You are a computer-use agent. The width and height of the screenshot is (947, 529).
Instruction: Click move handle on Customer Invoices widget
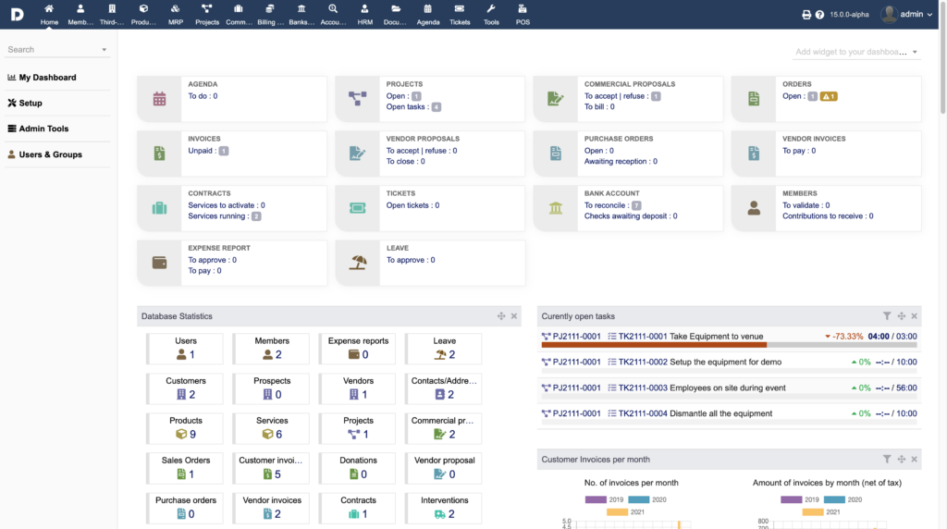pos(901,459)
